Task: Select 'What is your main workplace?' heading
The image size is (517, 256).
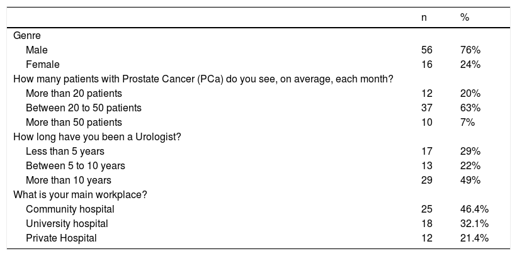Action: coord(80,194)
